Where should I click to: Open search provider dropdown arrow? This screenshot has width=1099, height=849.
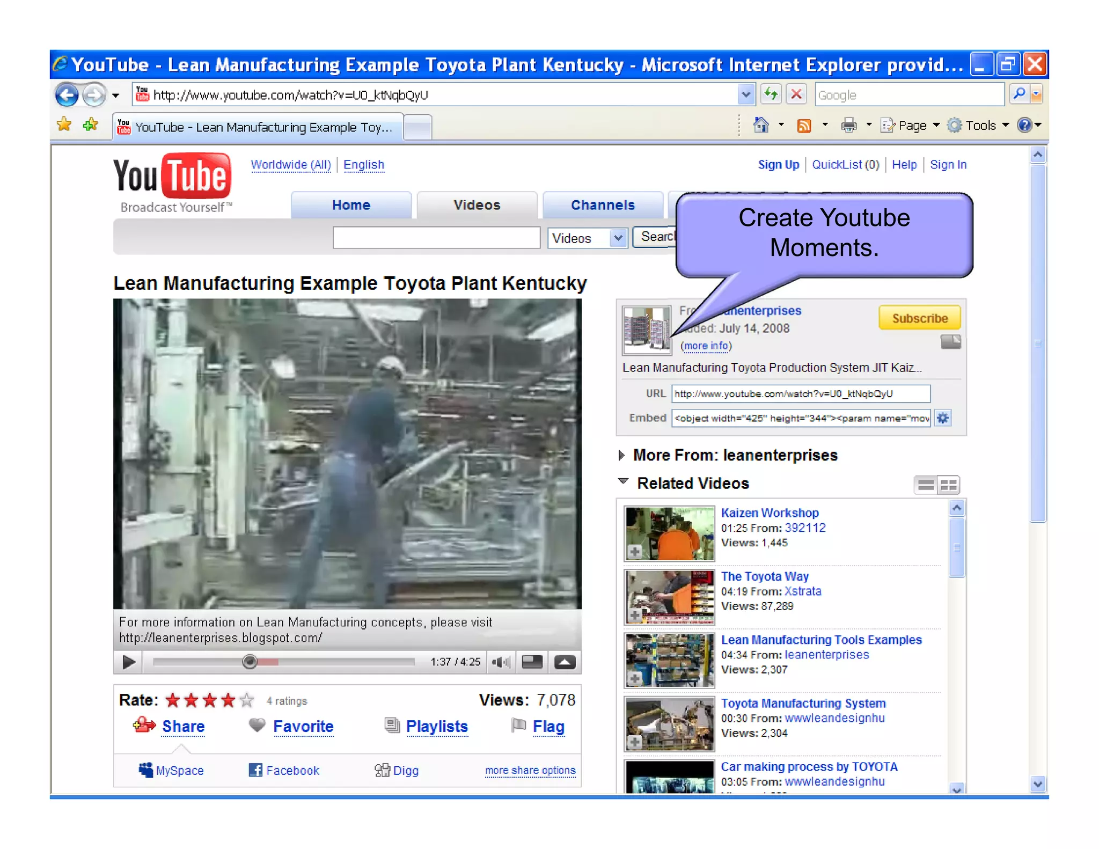click(x=1037, y=94)
